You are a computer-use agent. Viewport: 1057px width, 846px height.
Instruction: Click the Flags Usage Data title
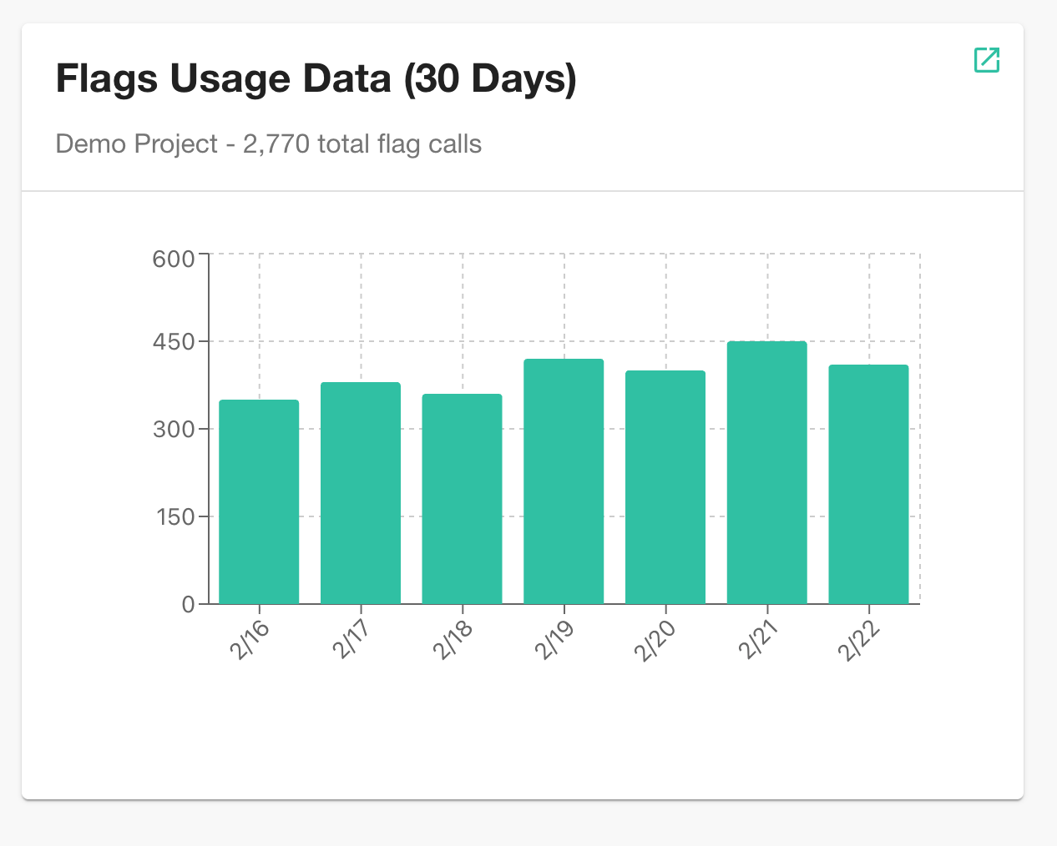316,78
